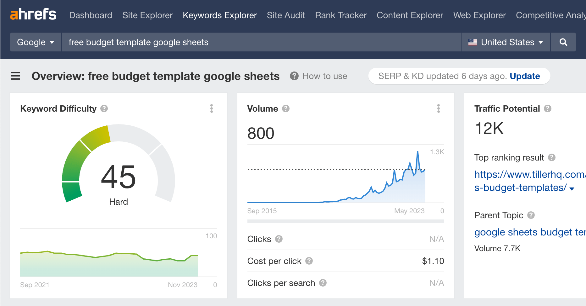Open the Rank Tracker menu item
The width and height of the screenshot is (586, 306).
341,15
